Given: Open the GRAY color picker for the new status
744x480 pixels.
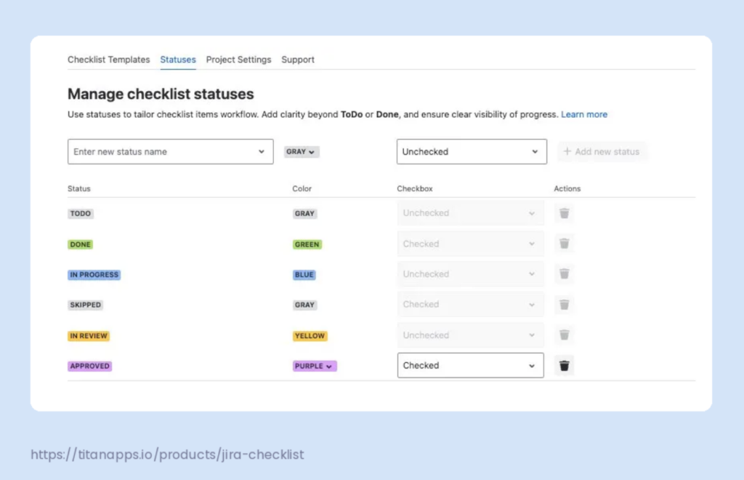Looking at the screenshot, I should click(302, 151).
